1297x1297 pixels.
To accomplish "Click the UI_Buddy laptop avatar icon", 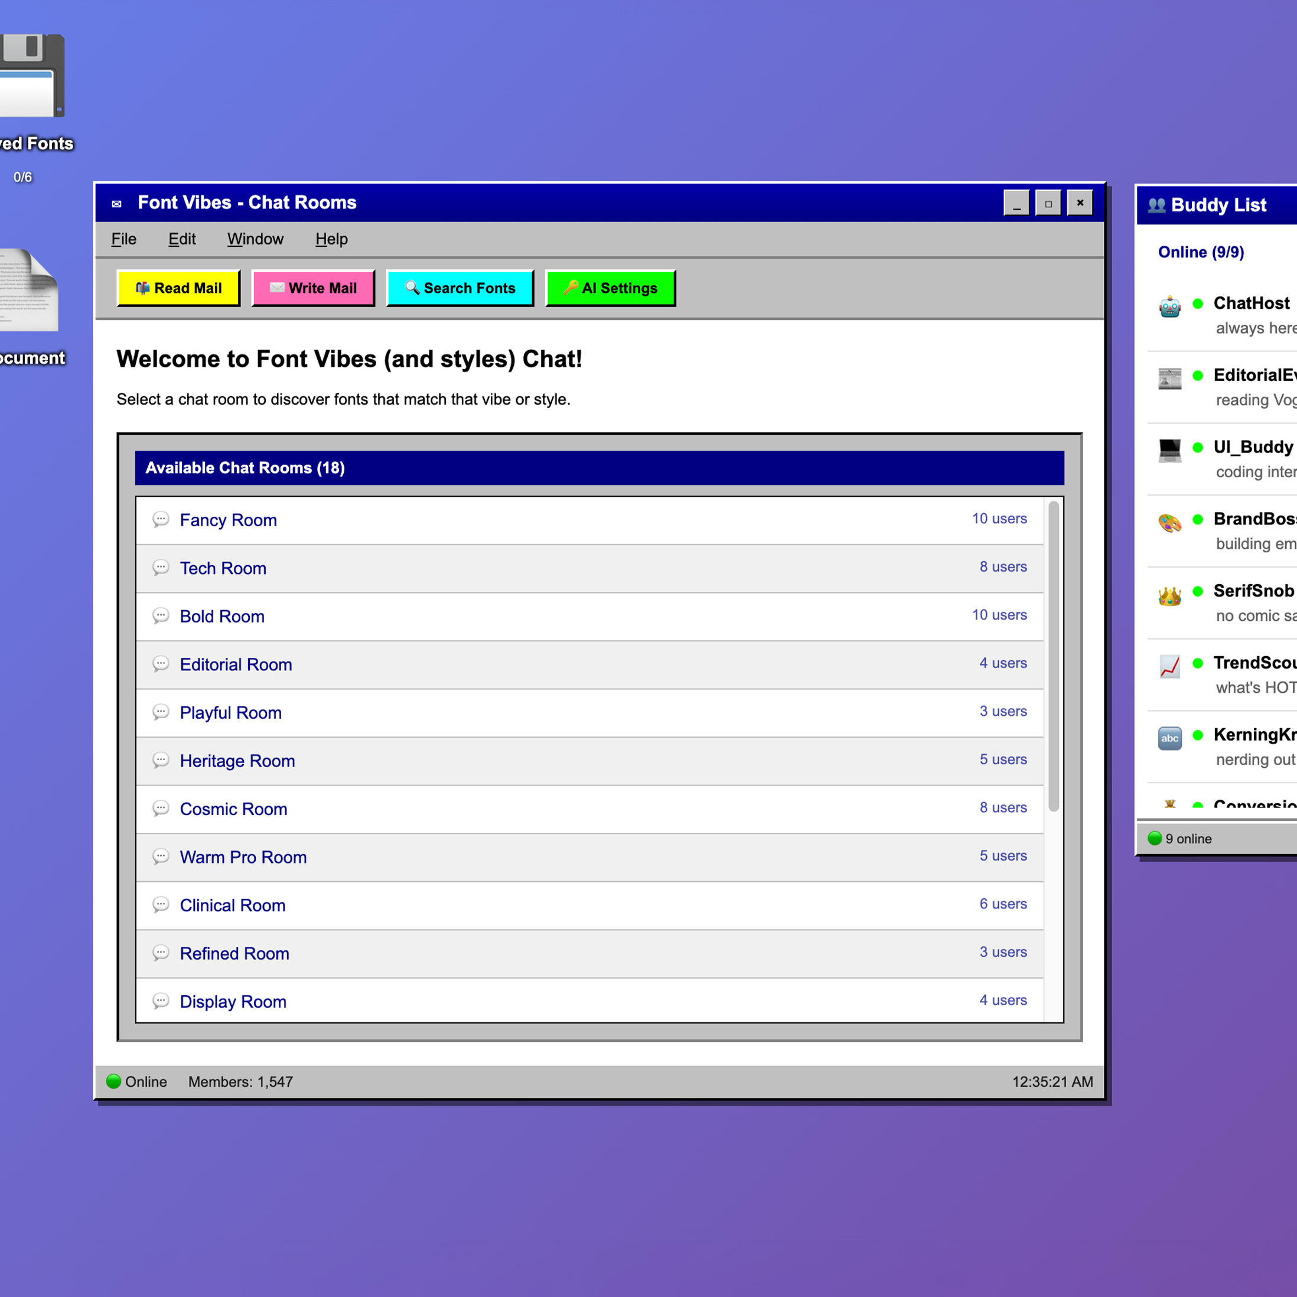I will pyautogui.click(x=1169, y=450).
